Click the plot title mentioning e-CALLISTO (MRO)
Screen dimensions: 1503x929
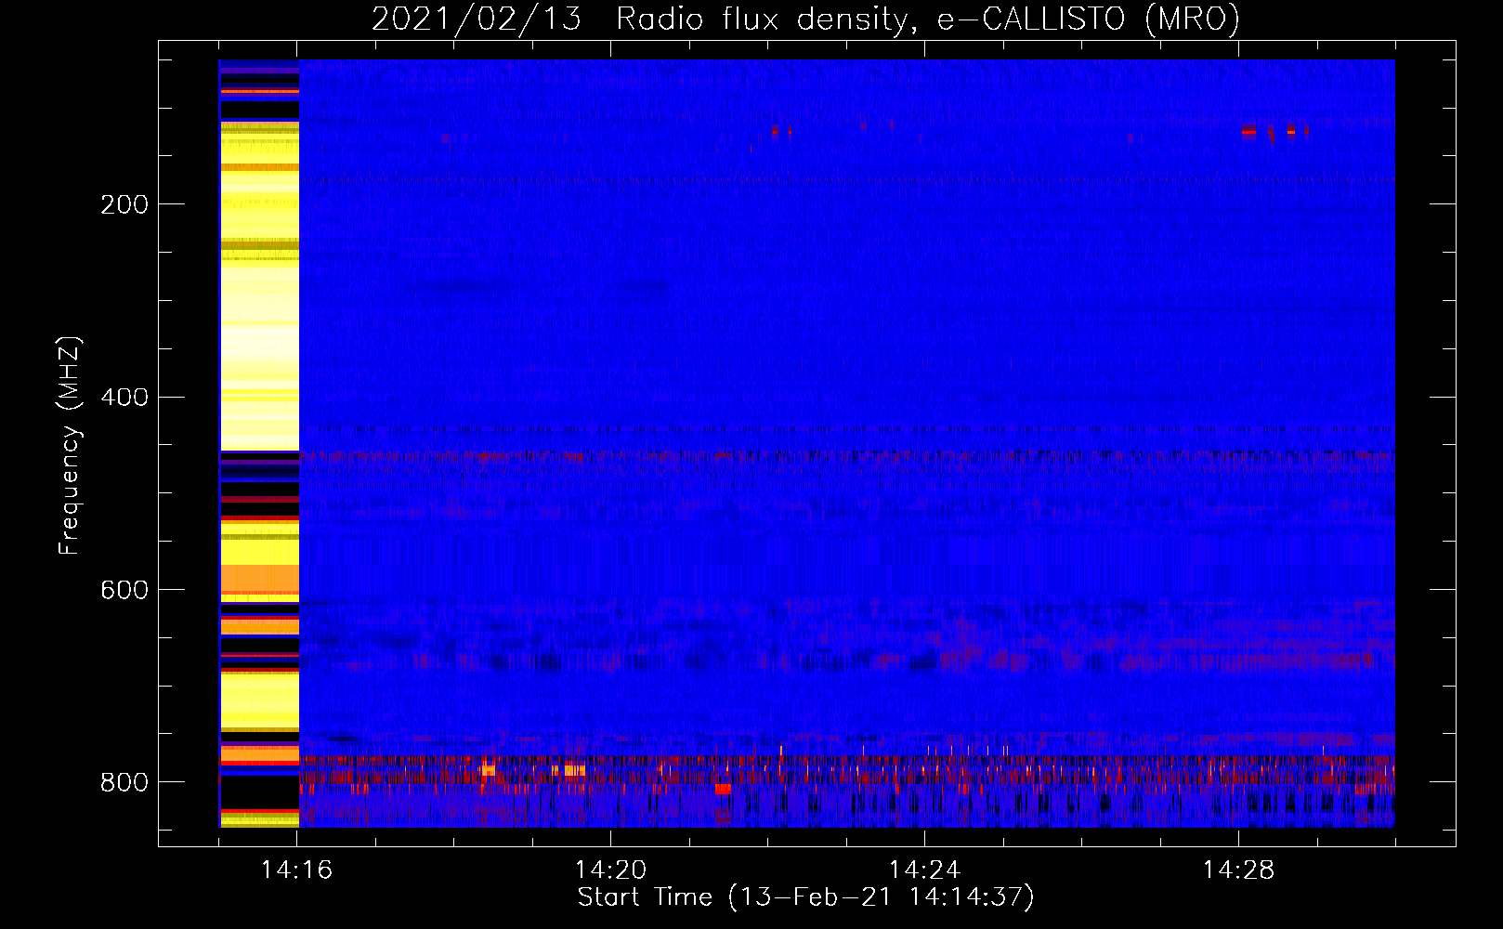(805, 20)
